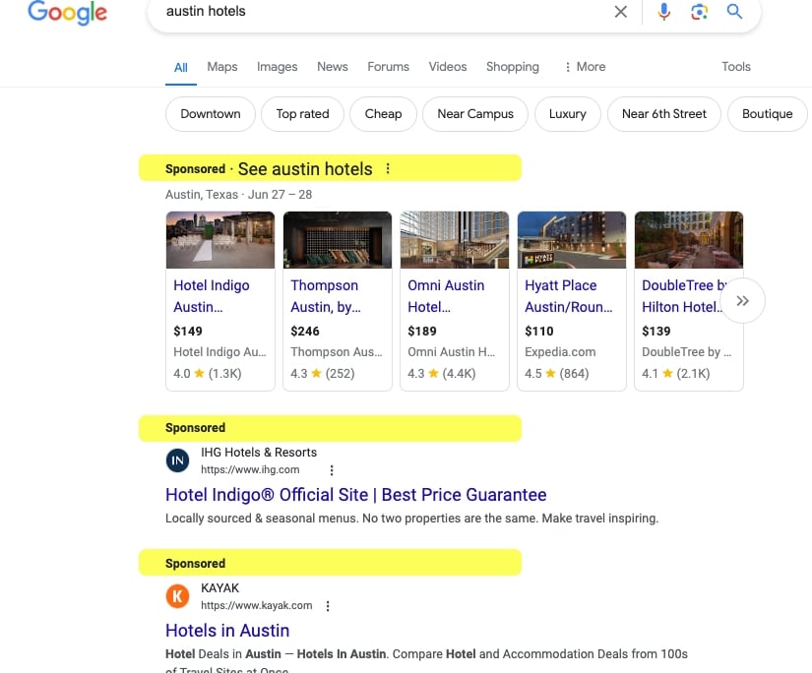Open options next to See austin hotels

[388, 169]
